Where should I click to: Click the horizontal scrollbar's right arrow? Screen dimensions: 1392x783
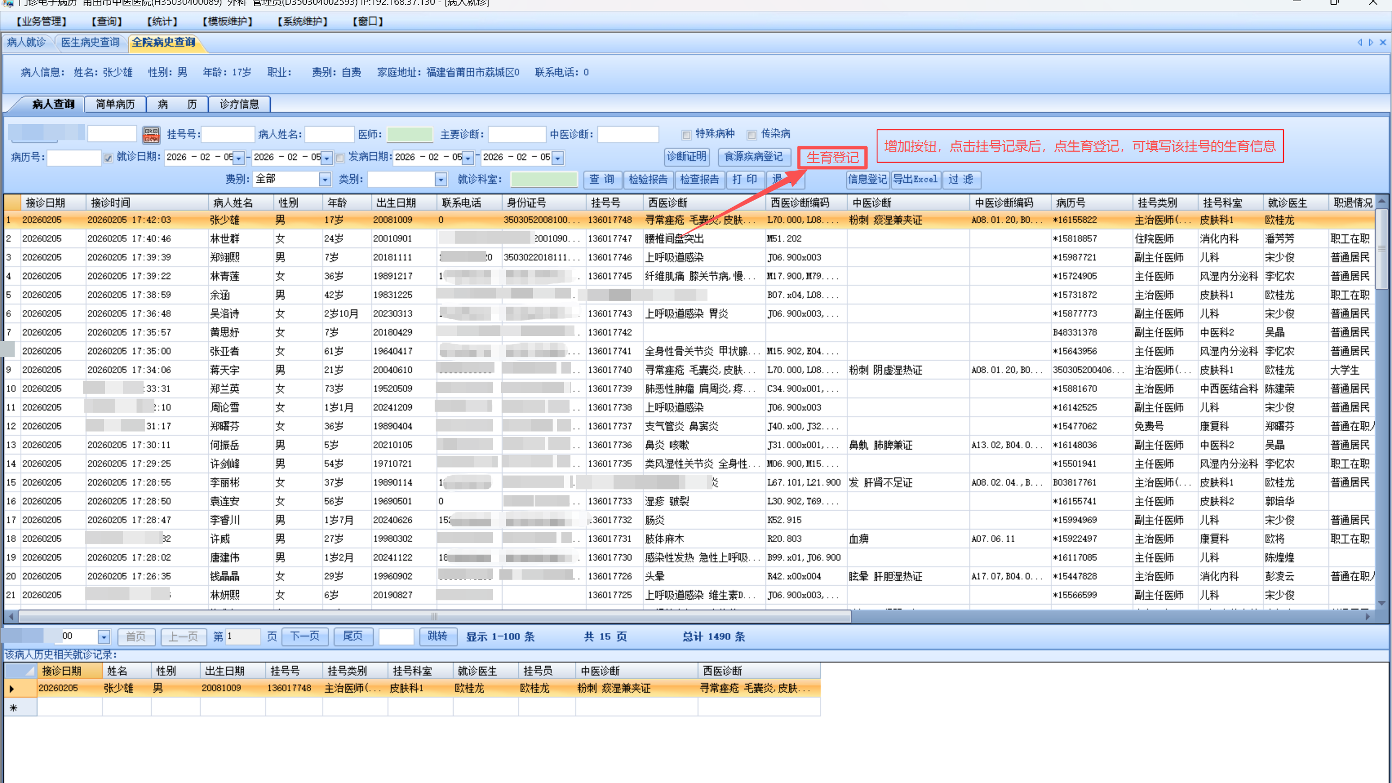[1368, 617]
